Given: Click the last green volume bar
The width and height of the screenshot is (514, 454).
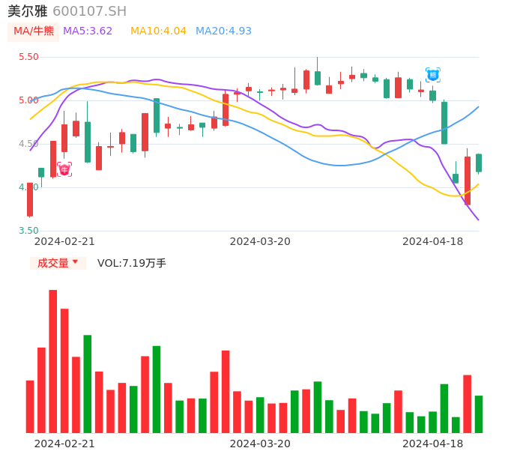Looking at the screenshot, I should (479, 414).
